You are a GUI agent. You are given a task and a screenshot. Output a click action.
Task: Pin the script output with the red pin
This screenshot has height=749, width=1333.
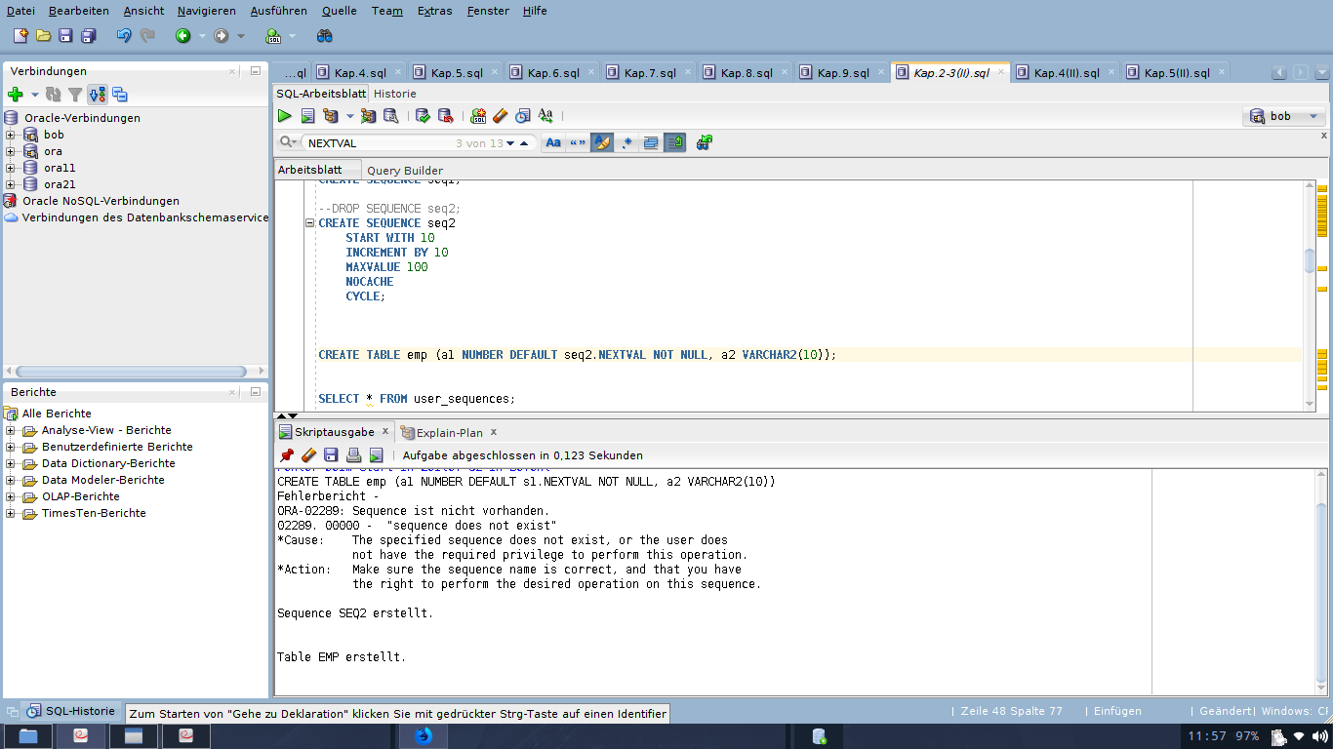click(287, 455)
